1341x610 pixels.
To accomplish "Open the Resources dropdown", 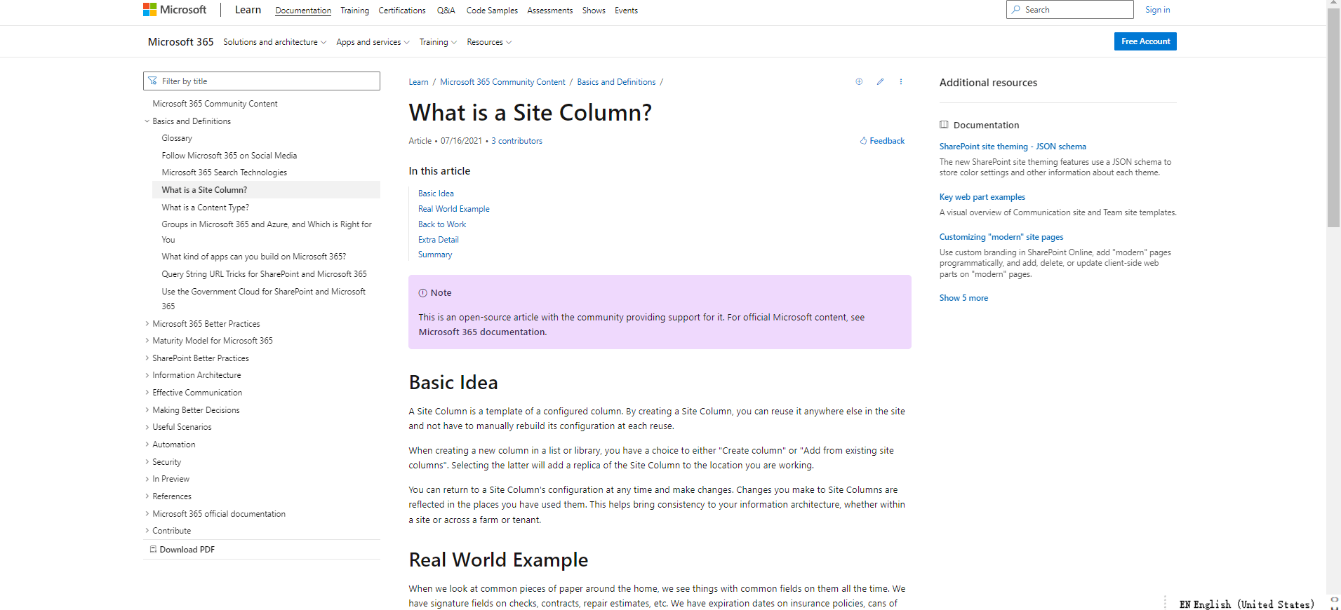I will [x=489, y=42].
